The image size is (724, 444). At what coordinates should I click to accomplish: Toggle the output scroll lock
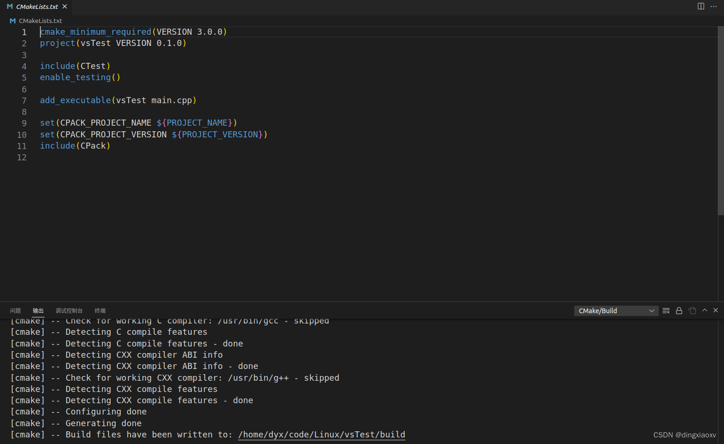click(679, 310)
